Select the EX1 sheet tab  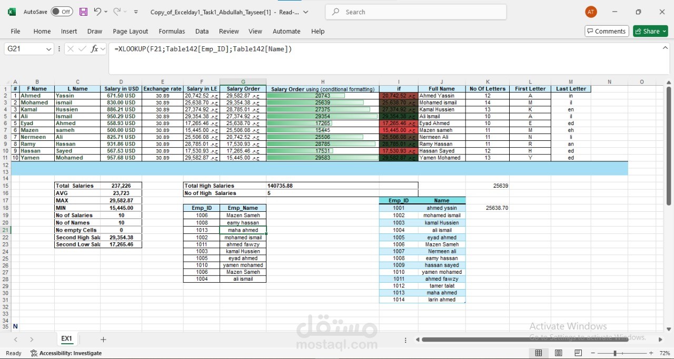pyautogui.click(x=67, y=339)
